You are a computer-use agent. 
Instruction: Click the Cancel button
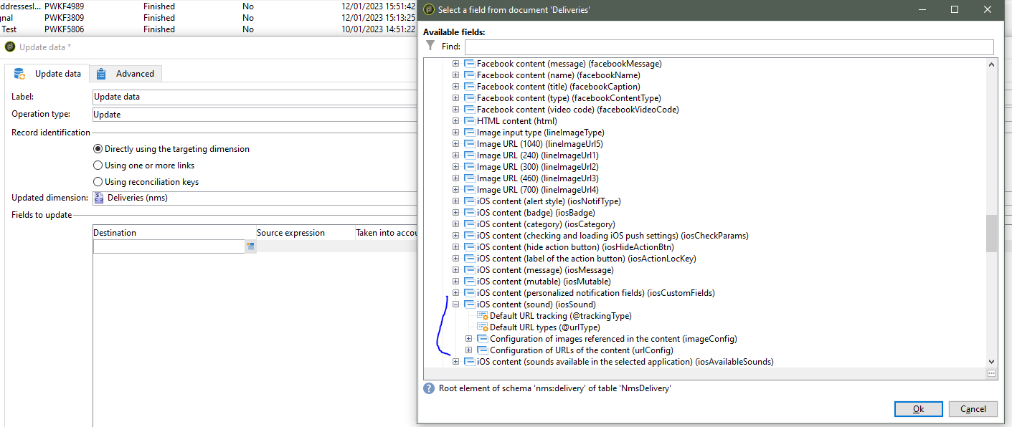(973, 408)
